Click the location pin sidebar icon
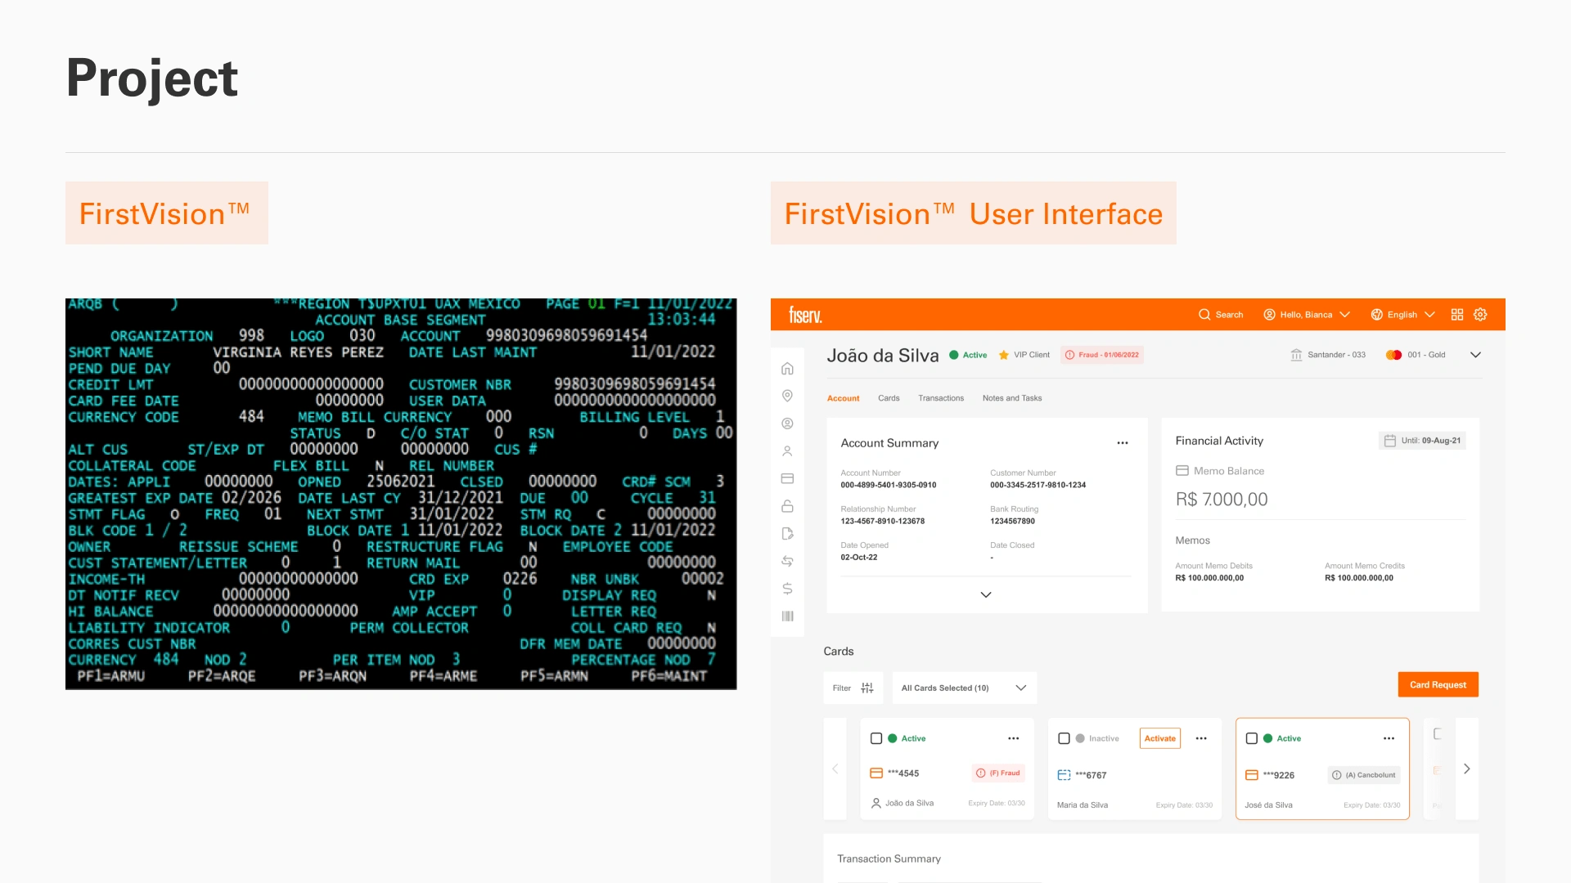Viewport: 1571px width, 883px height. (x=787, y=396)
